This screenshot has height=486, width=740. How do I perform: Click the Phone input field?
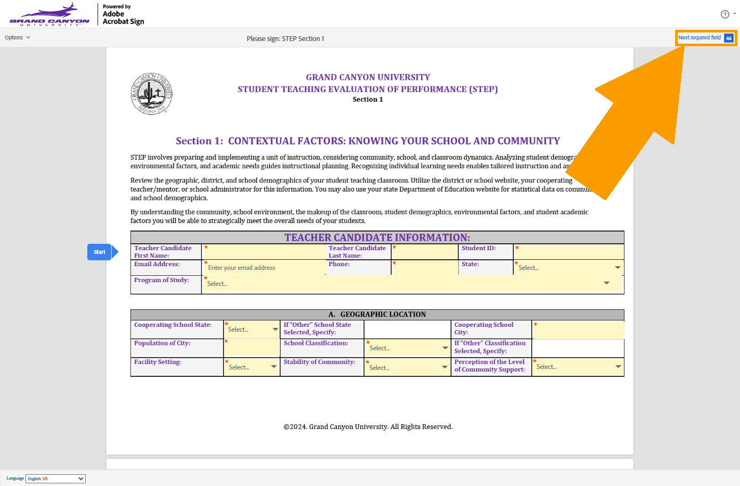424,268
